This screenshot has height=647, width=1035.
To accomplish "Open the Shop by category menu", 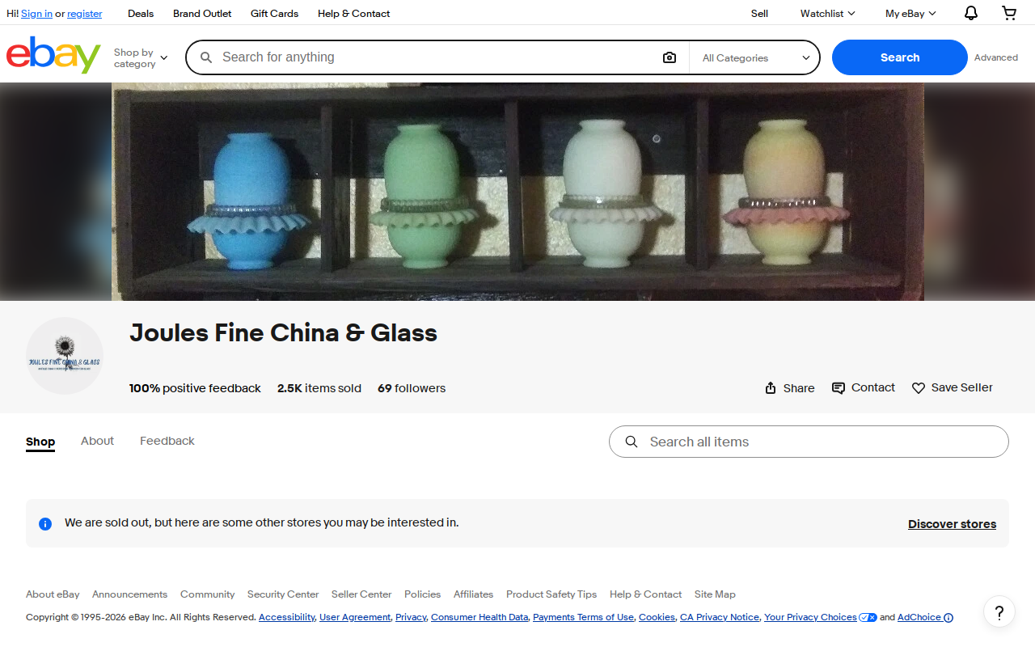I will pyautogui.click(x=141, y=58).
